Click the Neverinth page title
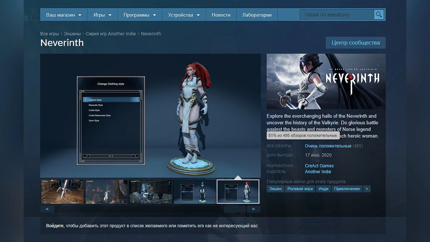Viewport: 430px width, 242px height. tap(62, 43)
